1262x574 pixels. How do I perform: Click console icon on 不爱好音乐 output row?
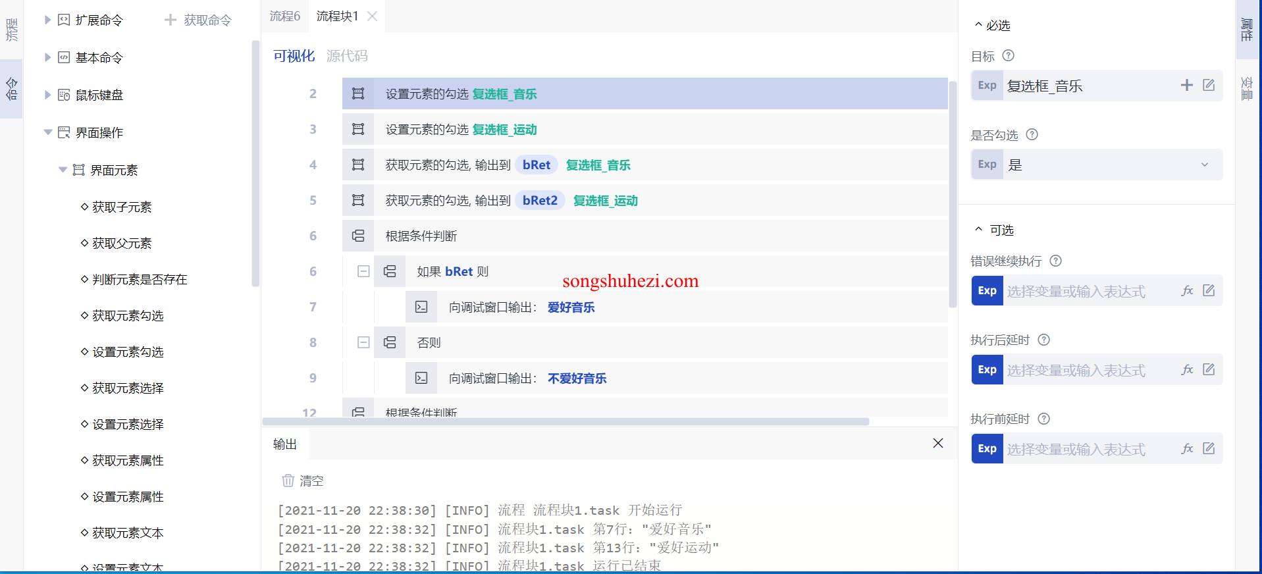click(421, 378)
